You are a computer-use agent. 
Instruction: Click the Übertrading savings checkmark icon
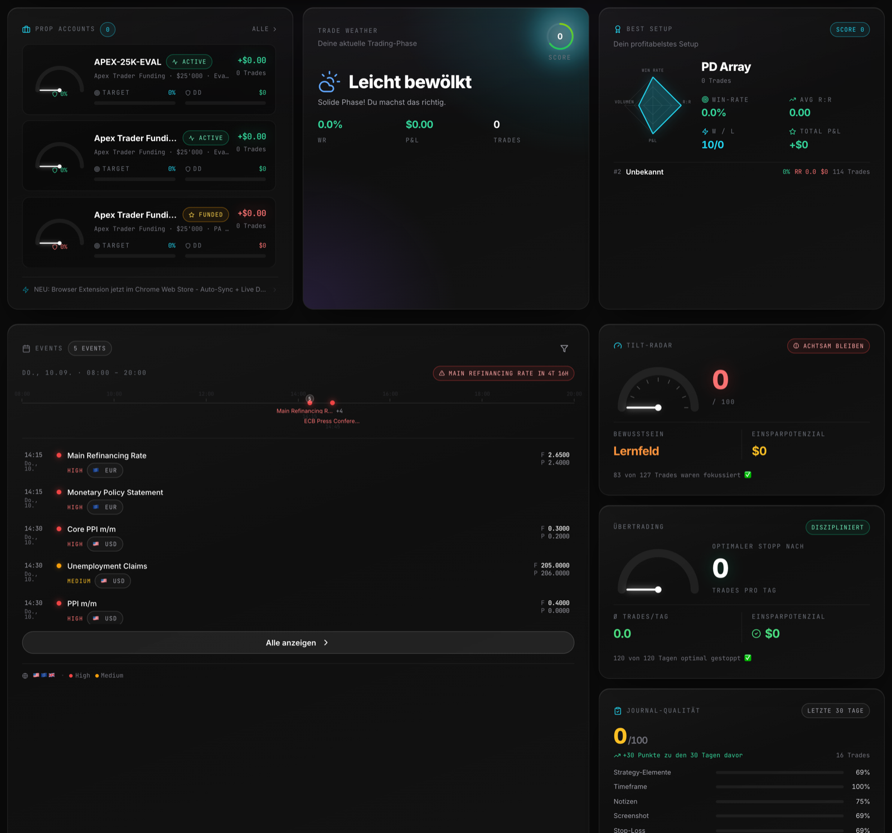coord(757,634)
